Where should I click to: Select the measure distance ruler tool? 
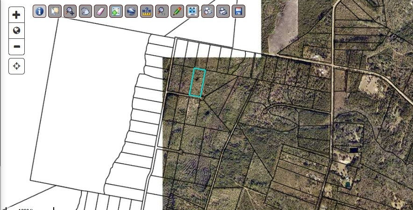coord(146,11)
